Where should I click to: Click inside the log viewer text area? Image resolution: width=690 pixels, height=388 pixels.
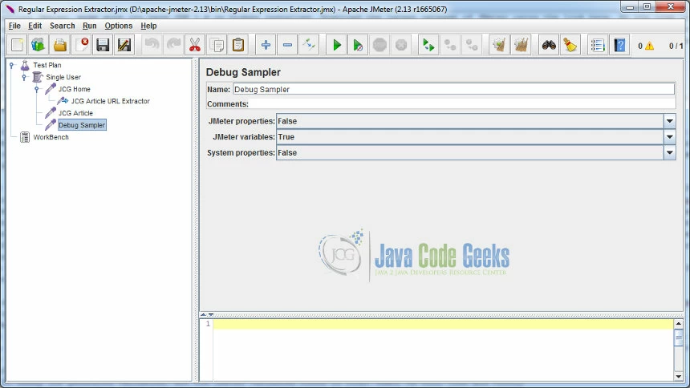(x=443, y=350)
